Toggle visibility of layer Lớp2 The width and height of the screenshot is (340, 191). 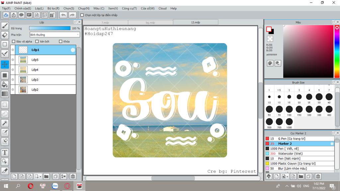pyautogui.click(x=13, y=90)
